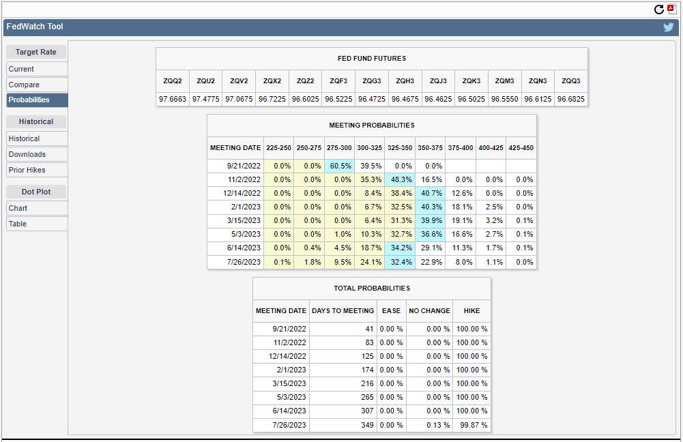683x442 pixels.
Task: Click the highlighted 48.3% probability cell
Action: pyautogui.click(x=400, y=179)
